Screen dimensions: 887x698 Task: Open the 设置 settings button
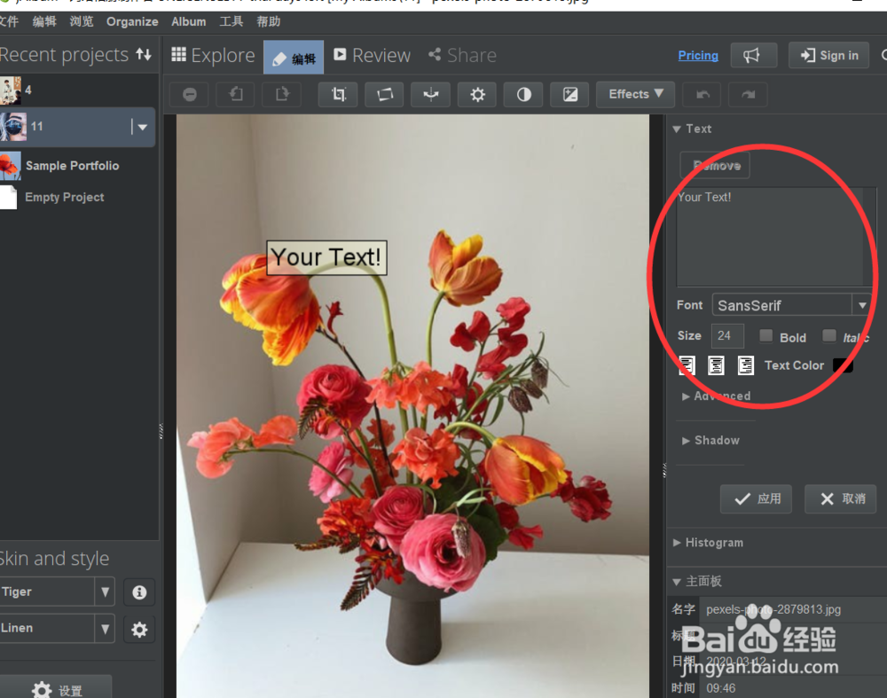coord(57,689)
